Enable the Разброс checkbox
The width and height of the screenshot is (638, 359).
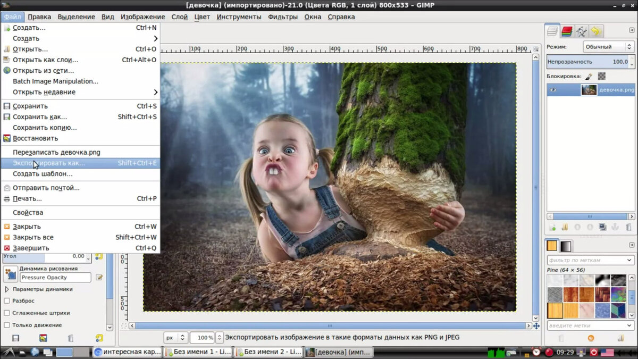[x=7, y=301]
